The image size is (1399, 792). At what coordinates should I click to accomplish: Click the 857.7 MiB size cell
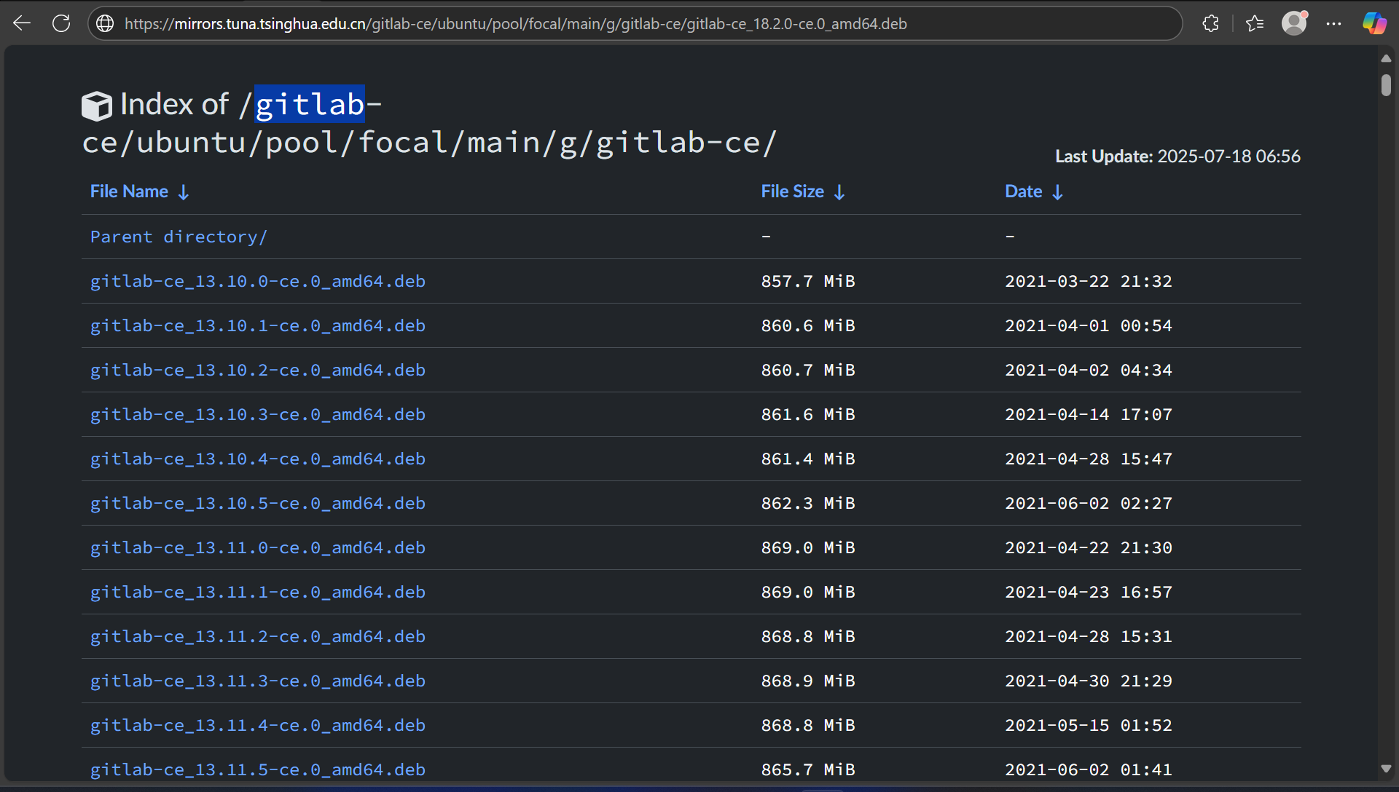click(808, 281)
